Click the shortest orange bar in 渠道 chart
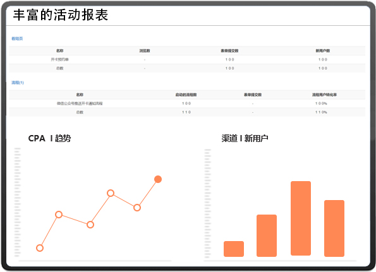Screen dimensions: 376x272 (x=234, y=249)
